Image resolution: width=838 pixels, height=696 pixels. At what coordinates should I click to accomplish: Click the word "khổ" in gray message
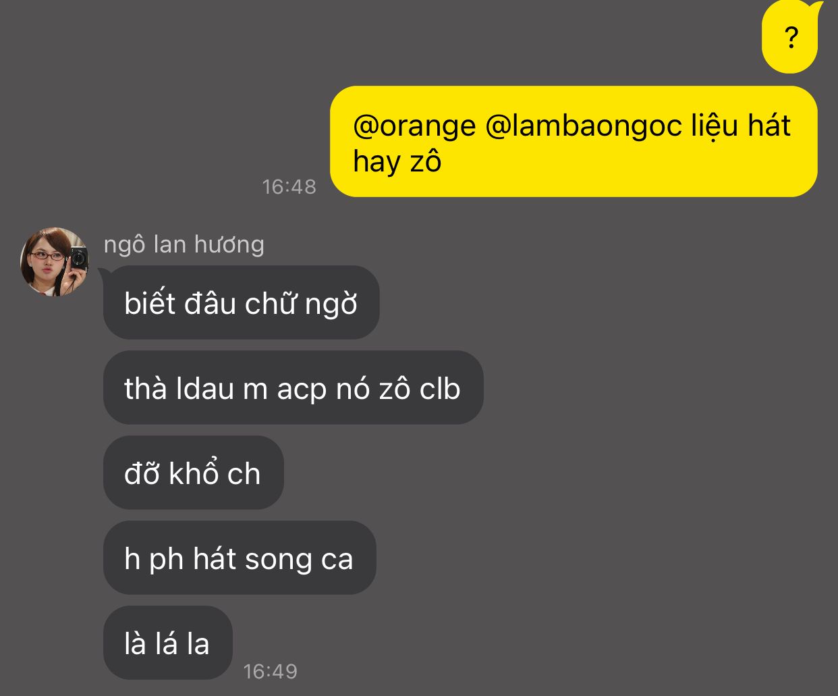[194, 473]
